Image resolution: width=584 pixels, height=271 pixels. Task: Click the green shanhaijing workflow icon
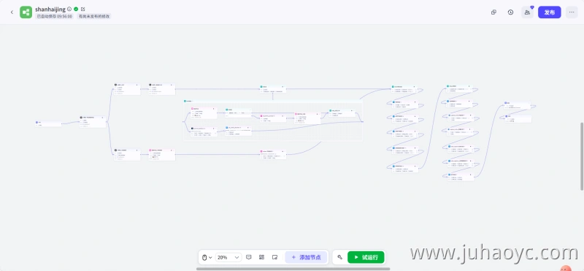click(26, 12)
